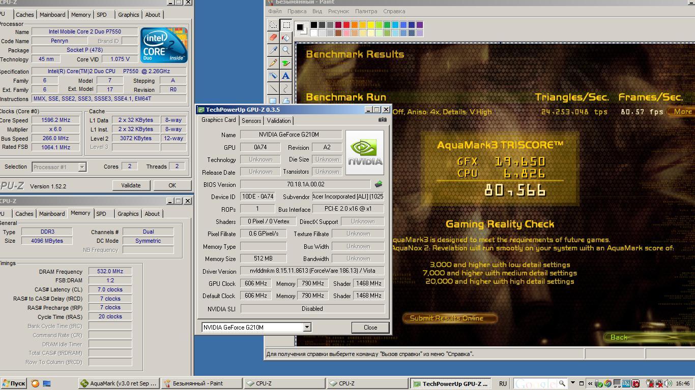Click the Close button in GPU-Z
This screenshot has width=695, height=390.
coord(370,328)
